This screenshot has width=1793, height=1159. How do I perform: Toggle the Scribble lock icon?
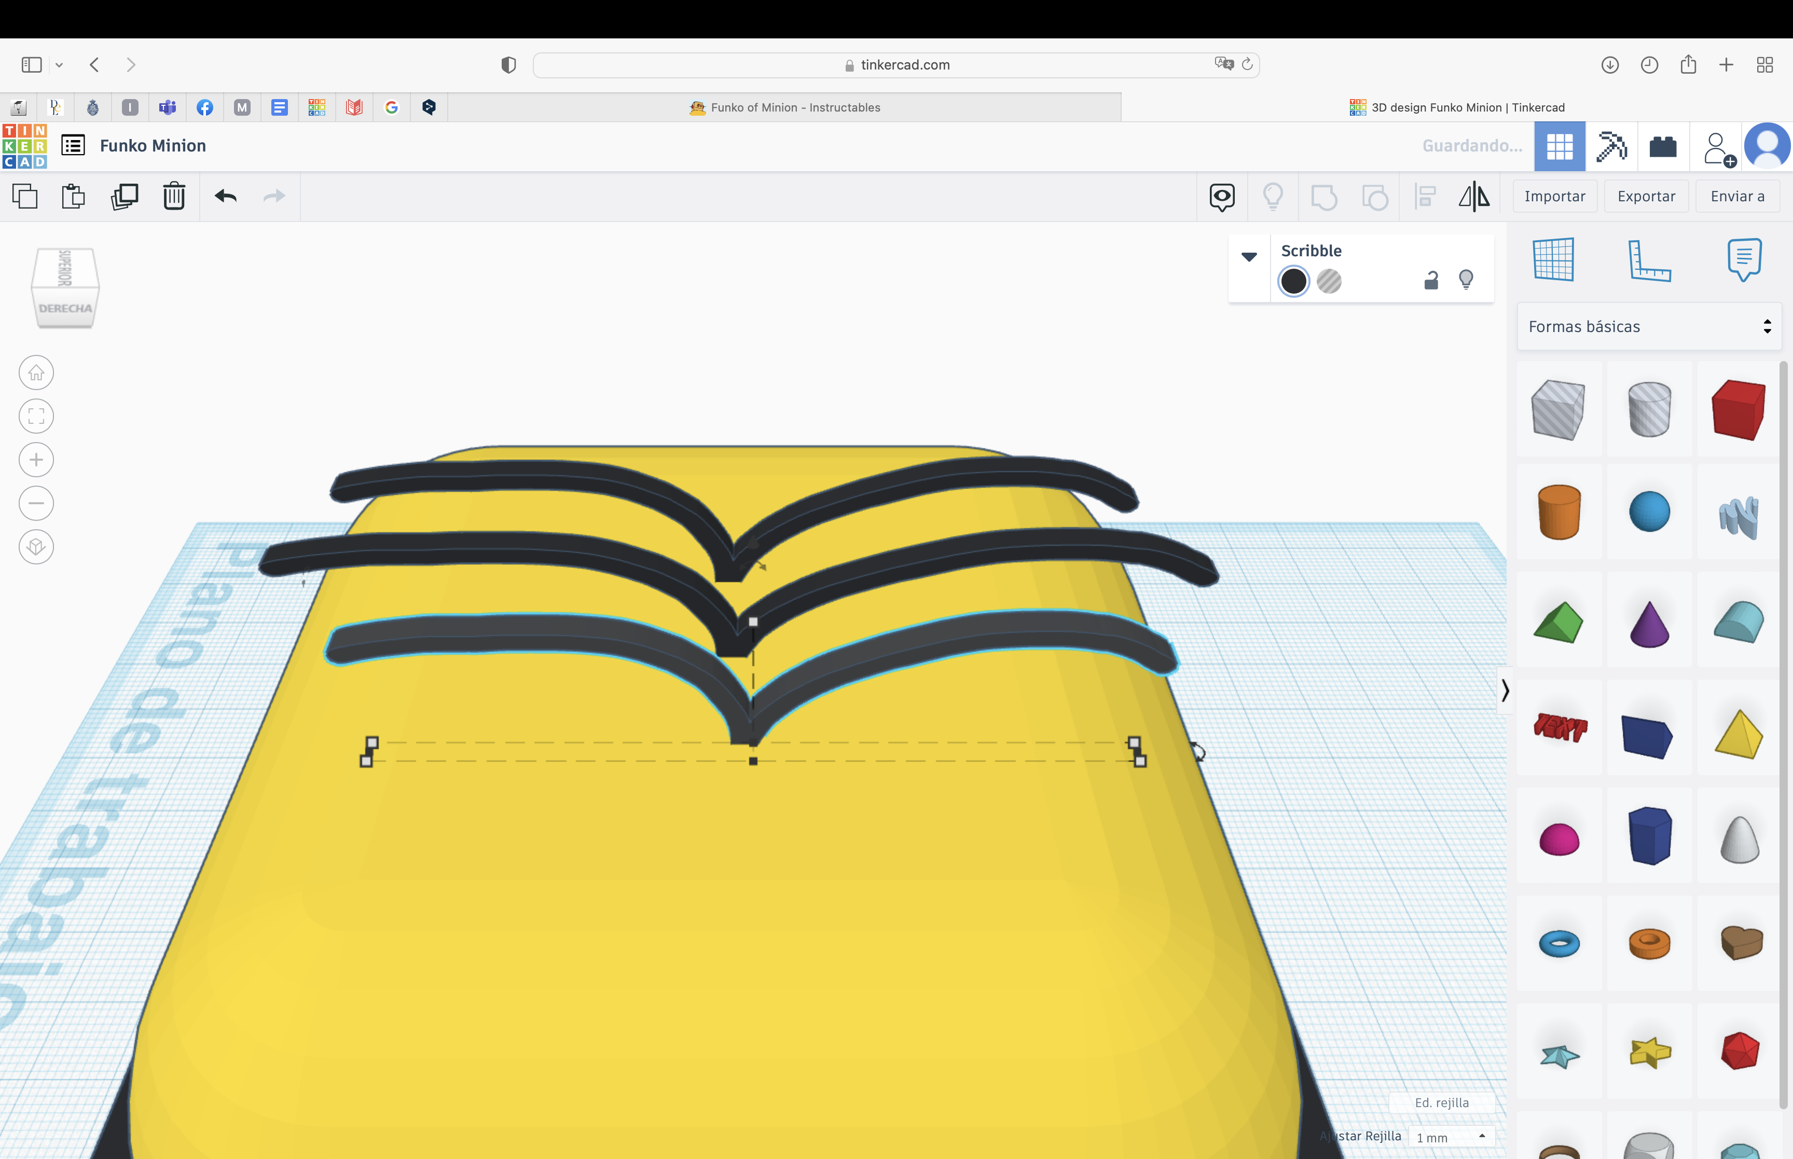click(1431, 280)
